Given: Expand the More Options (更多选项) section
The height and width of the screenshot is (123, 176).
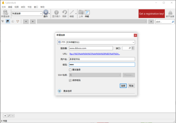Looking at the screenshot, I should pos(59,91).
